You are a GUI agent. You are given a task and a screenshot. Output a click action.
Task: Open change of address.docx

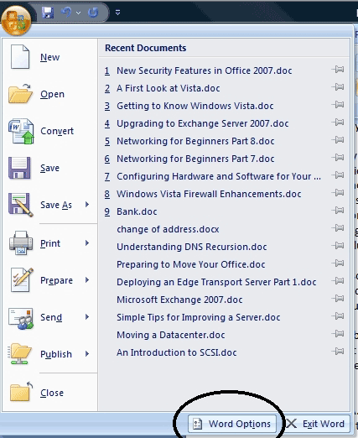168,229
